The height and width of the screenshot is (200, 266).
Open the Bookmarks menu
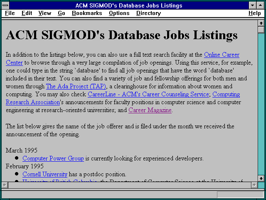click(87, 13)
